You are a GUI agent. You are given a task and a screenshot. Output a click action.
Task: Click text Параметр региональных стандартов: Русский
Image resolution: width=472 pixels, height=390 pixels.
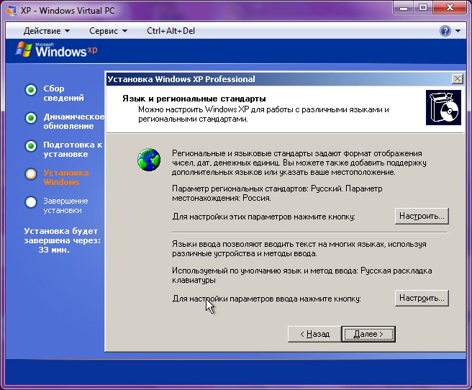258,189
